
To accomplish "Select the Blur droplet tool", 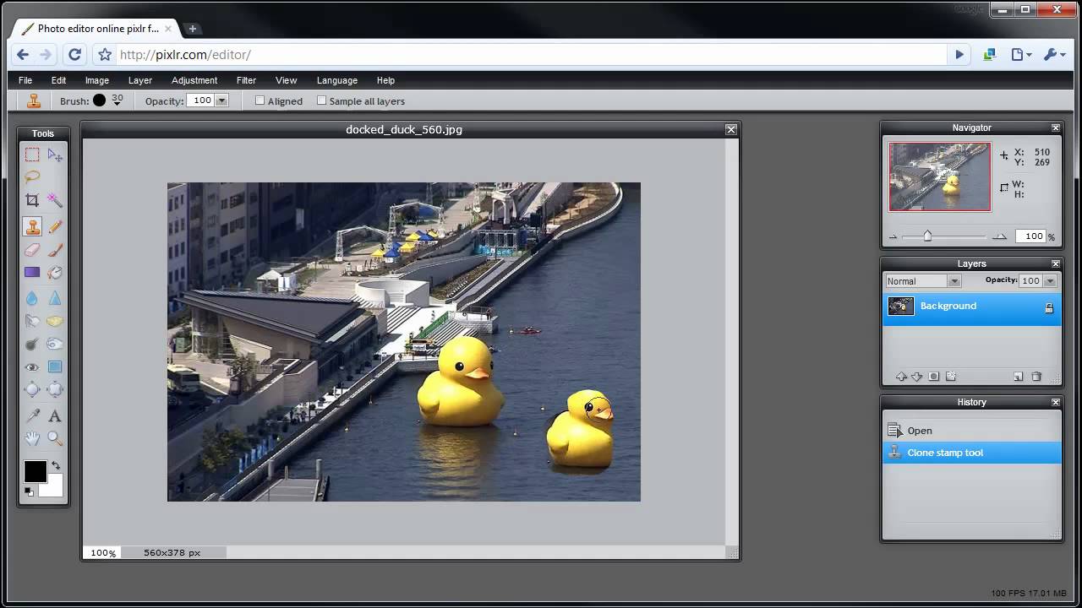I will pyautogui.click(x=32, y=298).
